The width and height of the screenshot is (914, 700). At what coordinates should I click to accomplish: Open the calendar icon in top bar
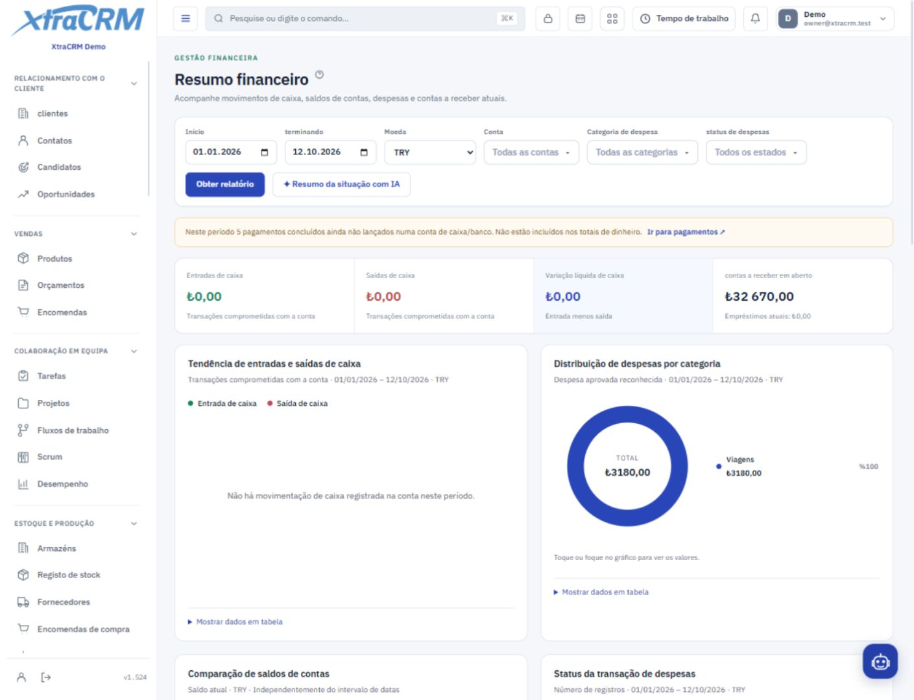pyautogui.click(x=581, y=19)
